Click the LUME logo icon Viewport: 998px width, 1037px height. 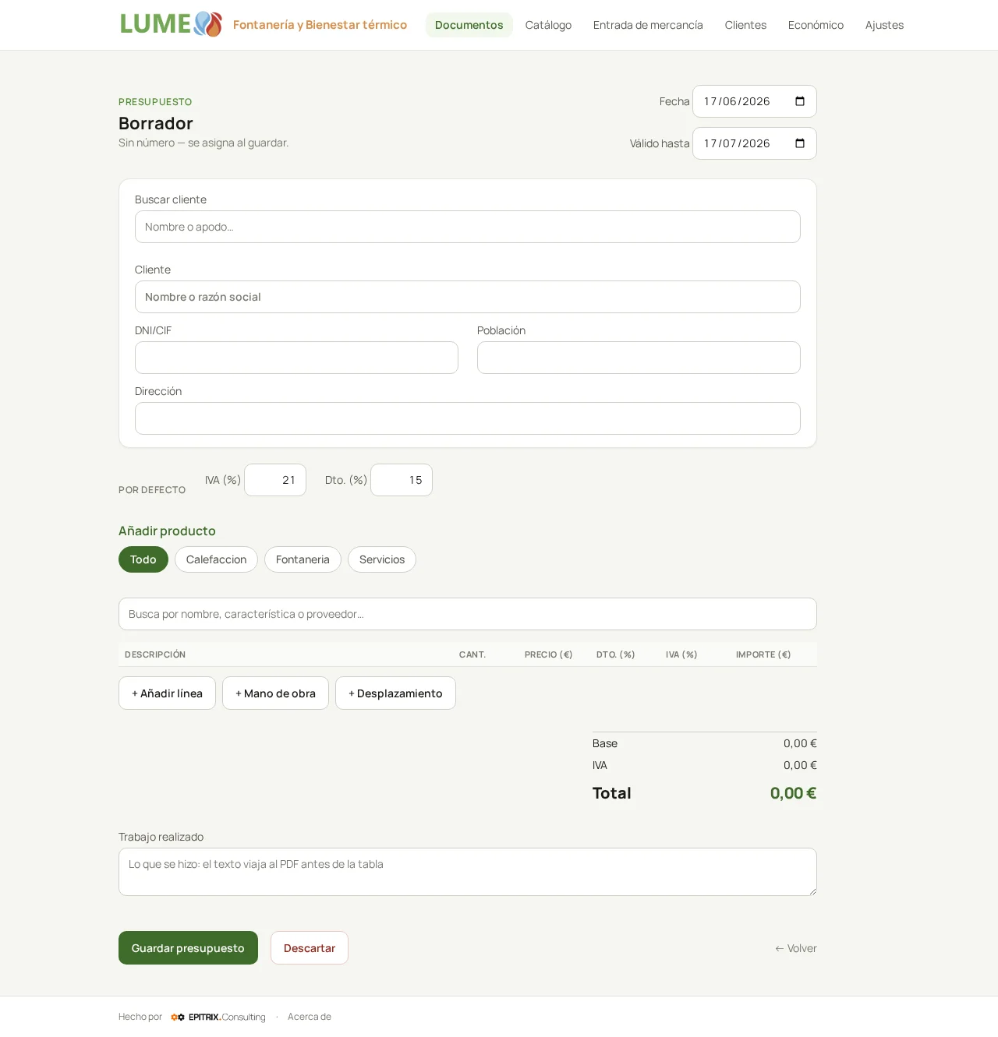tap(171, 24)
